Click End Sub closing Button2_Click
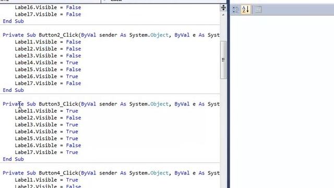 click(x=13, y=90)
